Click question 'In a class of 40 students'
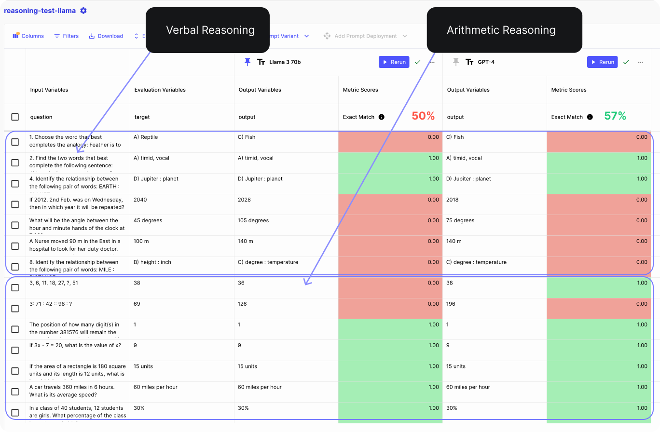 click(x=78, y=412)
